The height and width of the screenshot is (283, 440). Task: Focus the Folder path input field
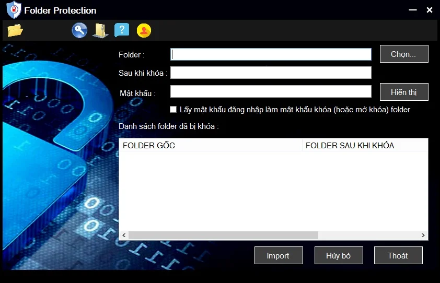click(271, 54)
